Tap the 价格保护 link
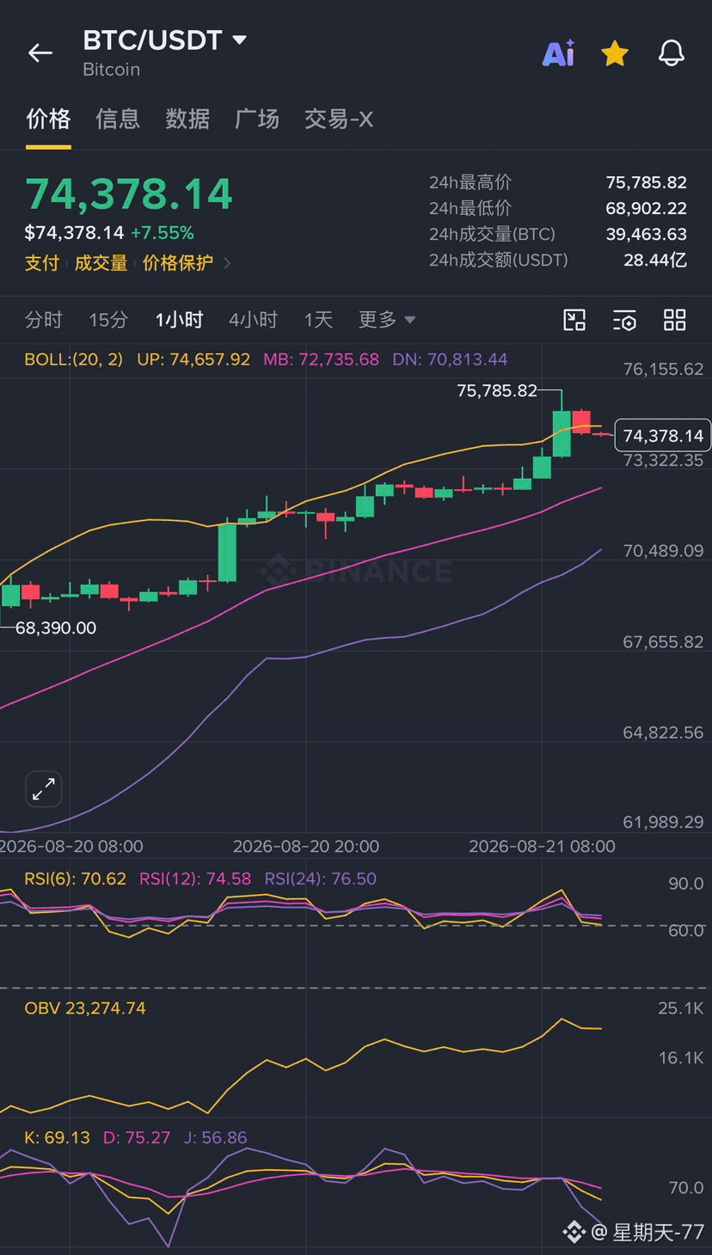The image size is (712, 1255). [x=178, y=263]
